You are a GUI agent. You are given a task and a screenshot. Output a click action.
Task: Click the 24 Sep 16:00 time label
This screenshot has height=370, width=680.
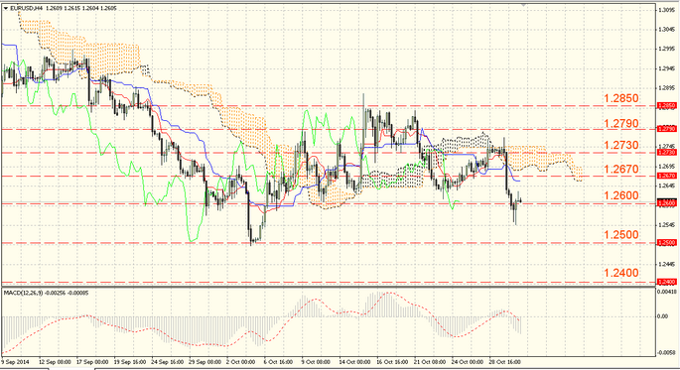[x=168, y=362]
